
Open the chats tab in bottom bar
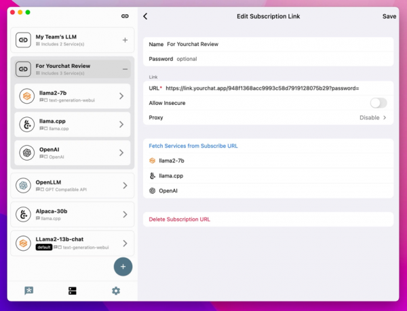pyautogui.click(x=29, y=291)
